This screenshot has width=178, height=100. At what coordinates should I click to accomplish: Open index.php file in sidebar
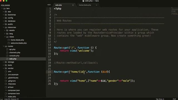coord(12,97)
